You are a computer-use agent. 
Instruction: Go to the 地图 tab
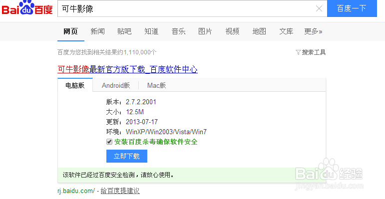(259, 31)
